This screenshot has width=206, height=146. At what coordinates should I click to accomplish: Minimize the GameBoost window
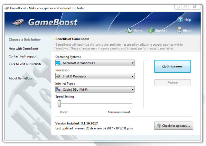[178, 7]
